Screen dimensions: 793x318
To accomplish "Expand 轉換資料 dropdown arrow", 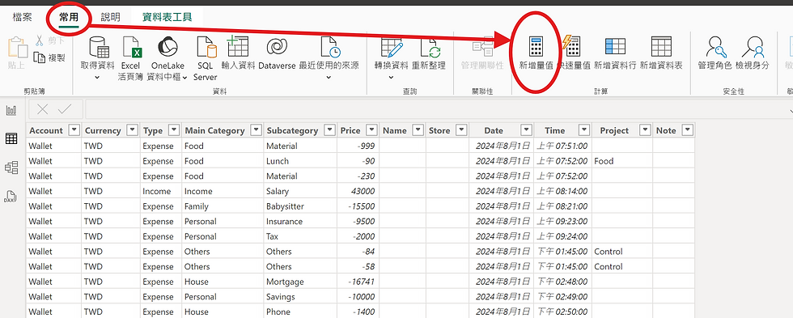I will [391, 78].
